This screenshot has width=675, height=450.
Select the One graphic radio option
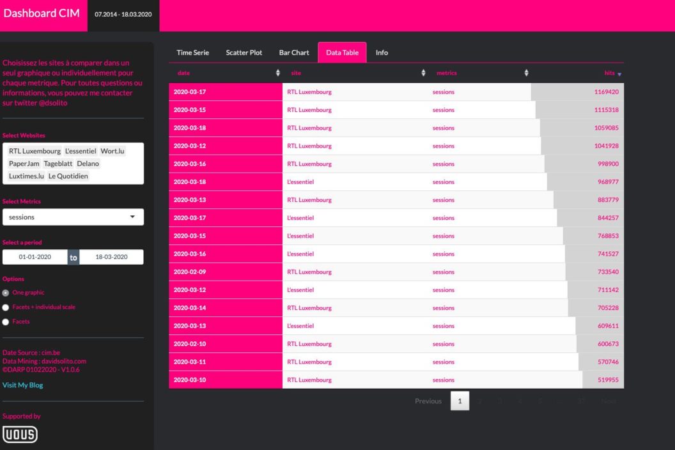(6, 293)
